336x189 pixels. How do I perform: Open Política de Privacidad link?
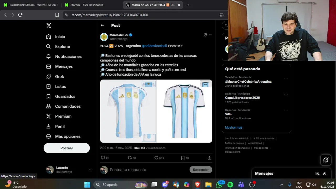(x=264, y=138)
